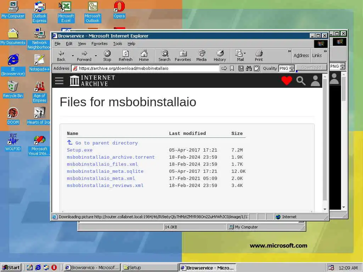Click the Start button

[11, 268]
